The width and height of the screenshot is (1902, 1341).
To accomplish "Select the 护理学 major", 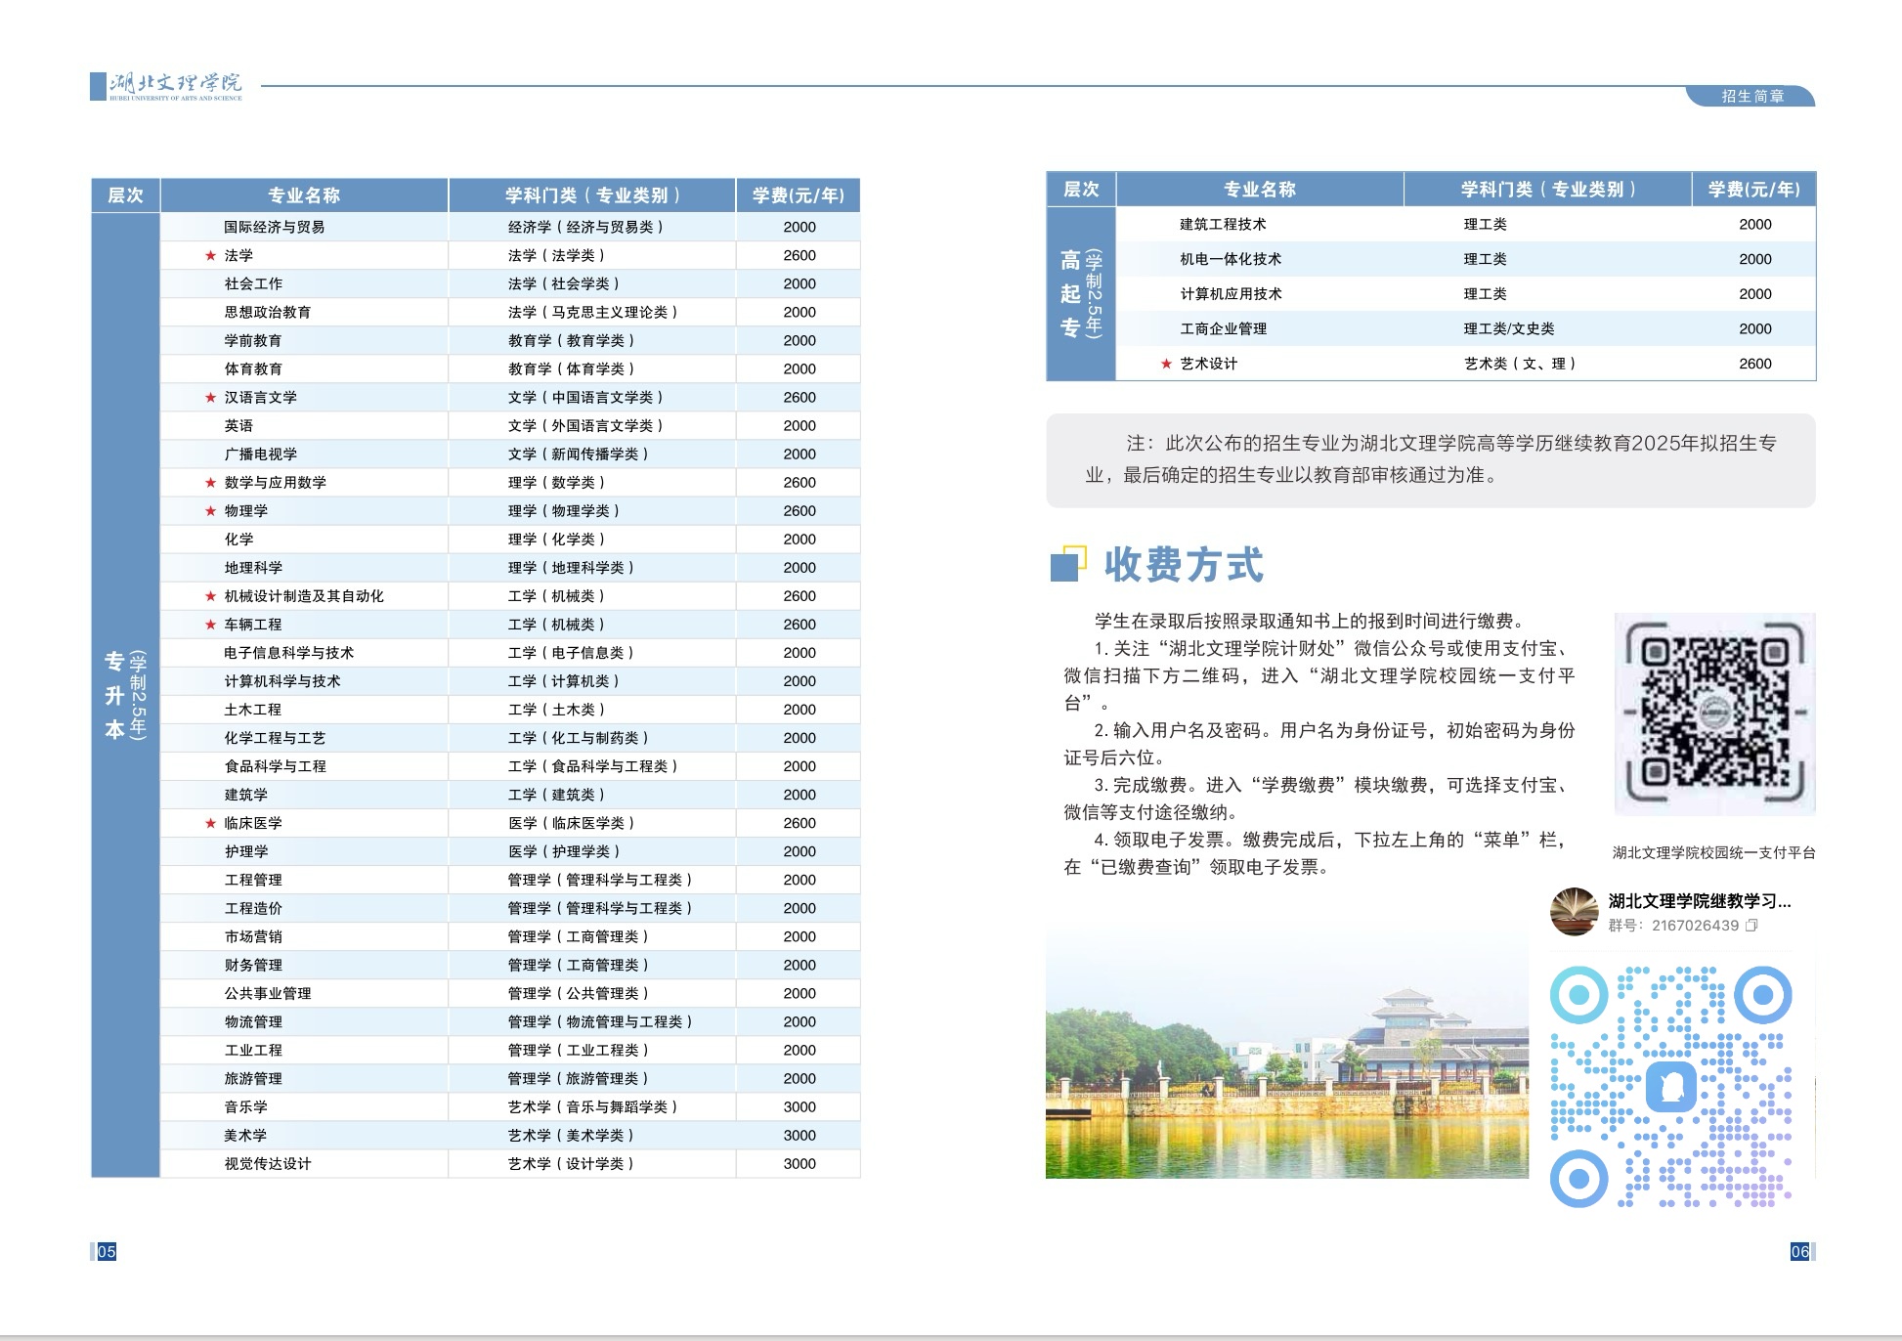I will (x=246, y=851).
